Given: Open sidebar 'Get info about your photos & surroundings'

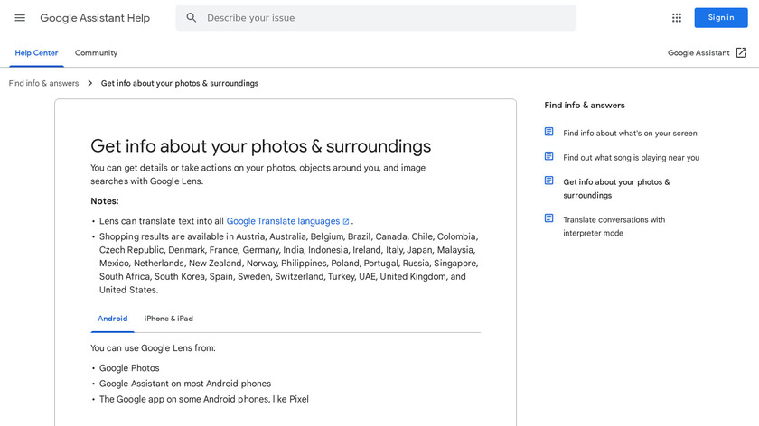Looking at the screenshot, I should (x=616, y=189).
